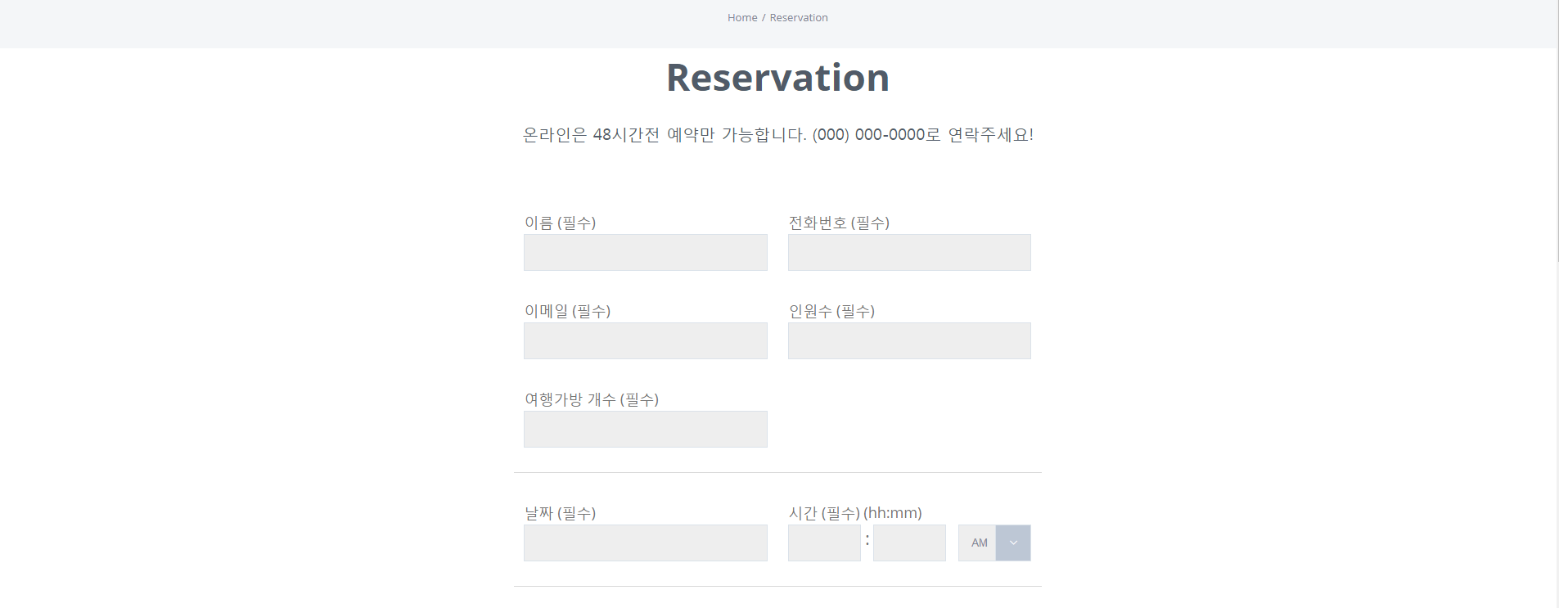
Task: Click the 전화번호 (필수) label
Action: [838, 223]
